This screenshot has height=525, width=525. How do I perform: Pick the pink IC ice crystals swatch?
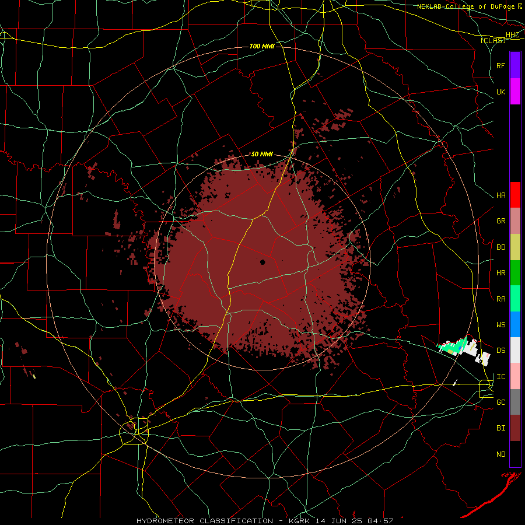[x=515, y=376]
